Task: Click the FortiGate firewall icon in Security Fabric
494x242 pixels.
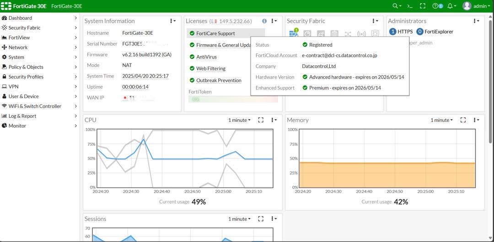Action: click(x=294, y=33)
